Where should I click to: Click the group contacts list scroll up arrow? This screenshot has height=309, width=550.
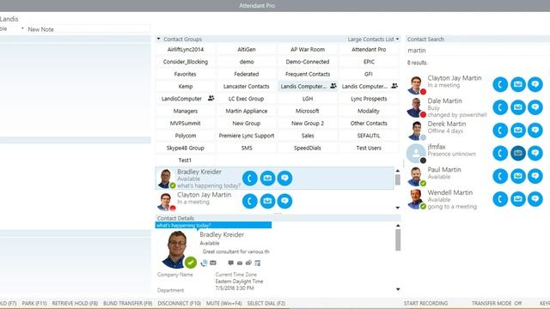pyautogui.click(x=398, y=171)
